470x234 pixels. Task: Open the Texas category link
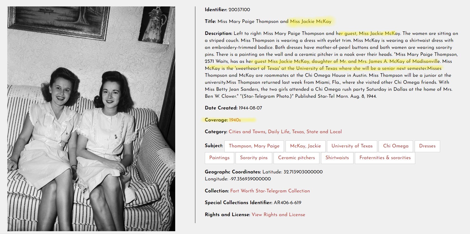[x=298, y=132]
